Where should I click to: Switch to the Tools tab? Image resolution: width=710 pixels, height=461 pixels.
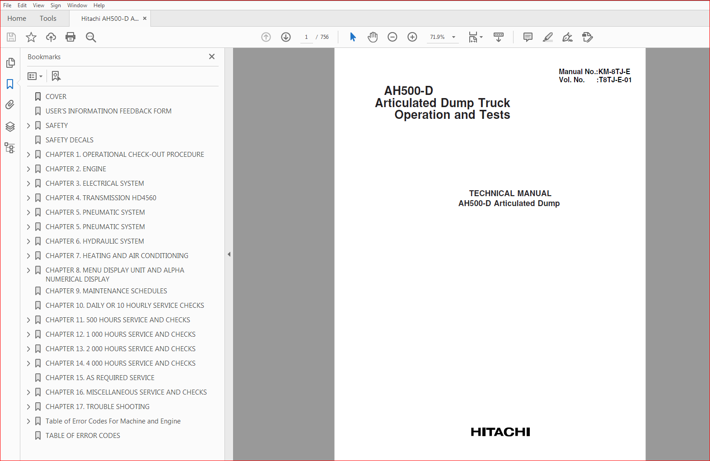48,19
